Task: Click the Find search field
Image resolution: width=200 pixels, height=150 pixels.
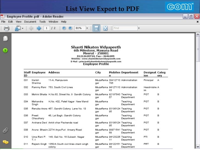Action: pos(125,28)
